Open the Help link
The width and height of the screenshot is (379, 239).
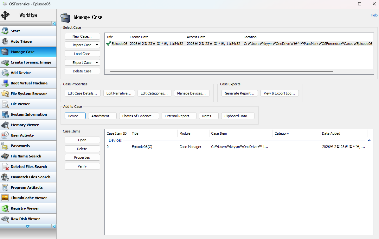point(374,15)
